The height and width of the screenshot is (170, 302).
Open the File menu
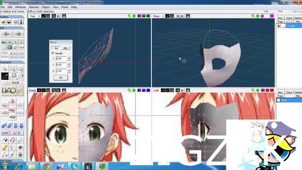pyautogui.click(x=2, y=7)
